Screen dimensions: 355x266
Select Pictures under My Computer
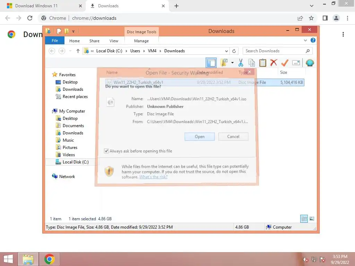point(70,147)
